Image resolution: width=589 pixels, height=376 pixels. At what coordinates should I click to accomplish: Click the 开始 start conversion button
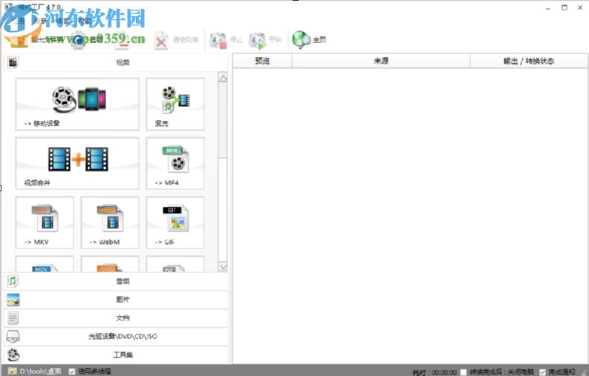click(x=265, y=40)
